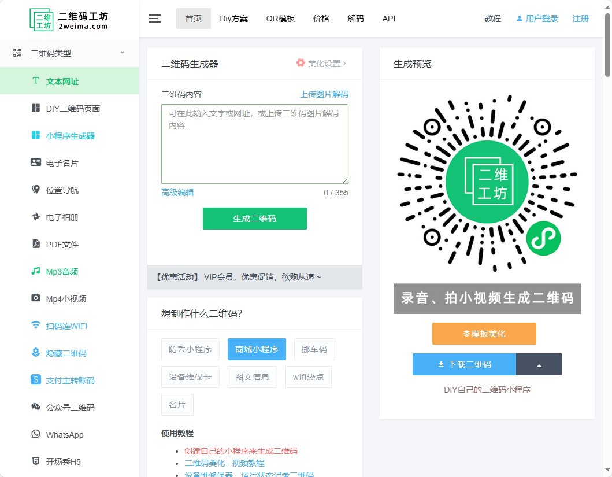612x477 pixels.
Task: Click 上传图片解码 link
Action: (x=324, y=94)
